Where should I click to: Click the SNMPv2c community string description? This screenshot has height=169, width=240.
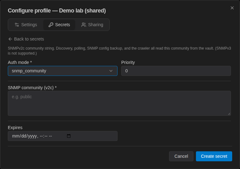119,51
